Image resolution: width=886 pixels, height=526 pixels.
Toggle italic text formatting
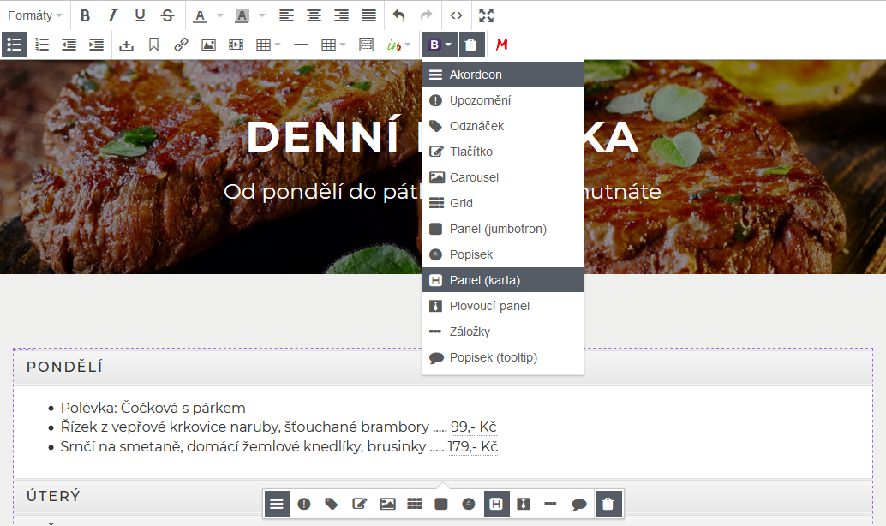tap(112, 15)
